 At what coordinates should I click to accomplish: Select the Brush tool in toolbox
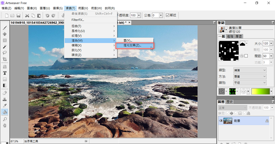coord(5,28)
